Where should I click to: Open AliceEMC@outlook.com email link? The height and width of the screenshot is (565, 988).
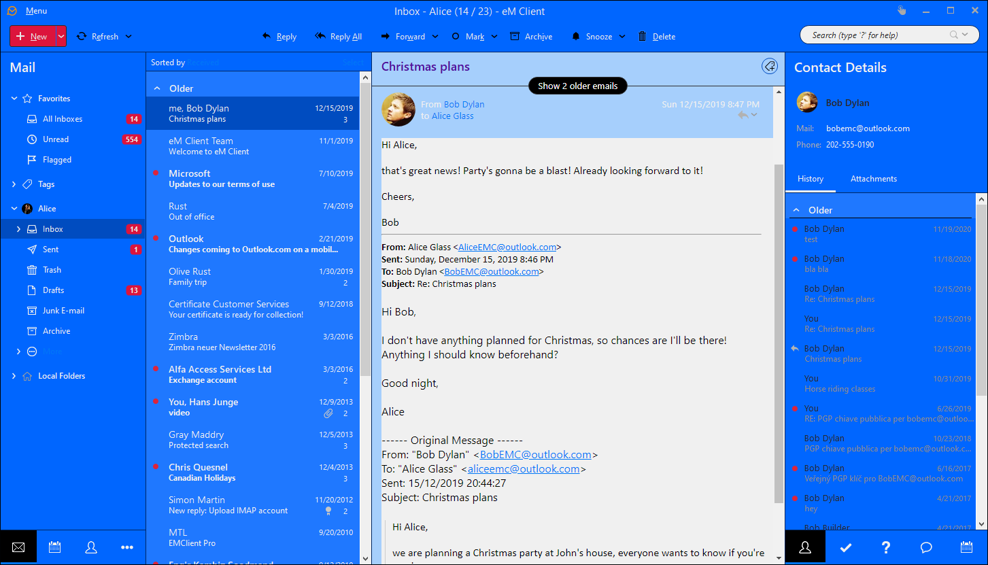pos(507,247)
